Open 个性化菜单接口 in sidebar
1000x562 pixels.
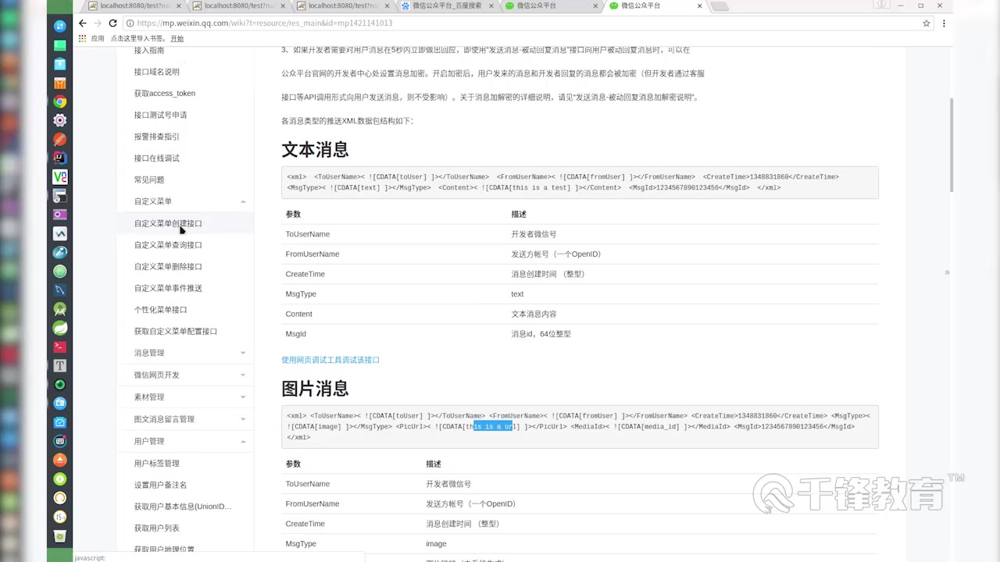point(160,310)
